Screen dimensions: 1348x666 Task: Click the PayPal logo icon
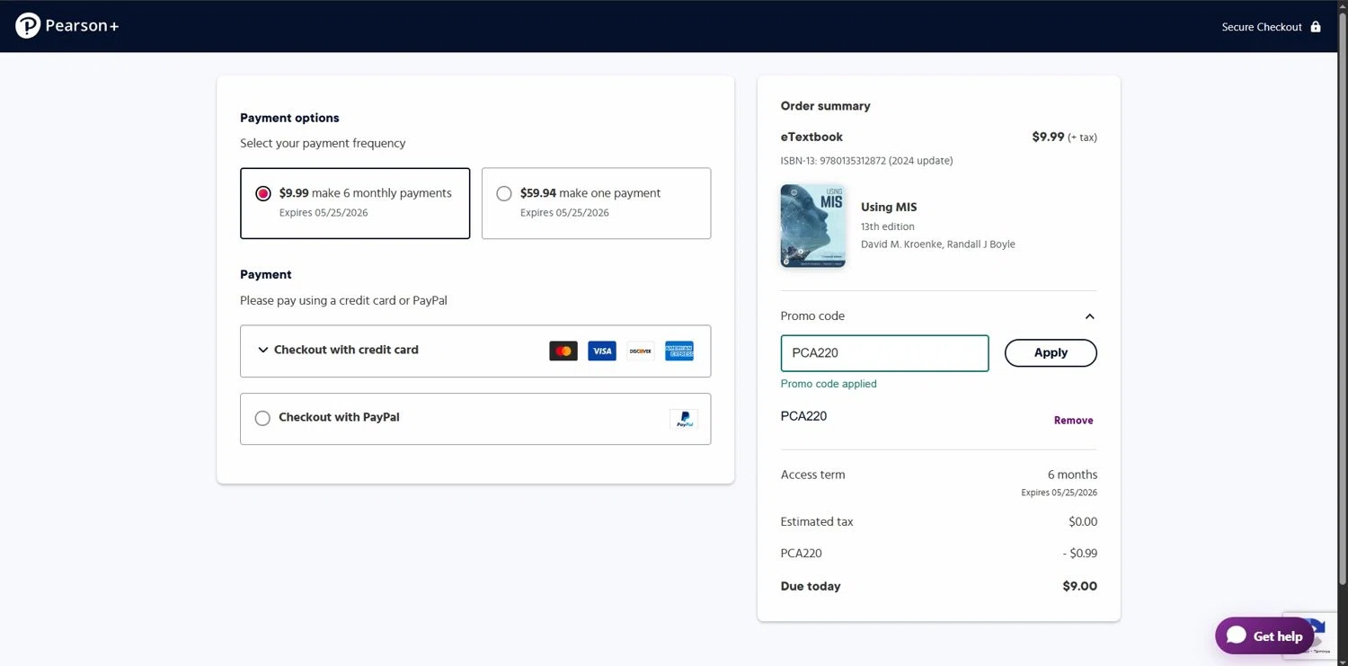click(684, 419)
